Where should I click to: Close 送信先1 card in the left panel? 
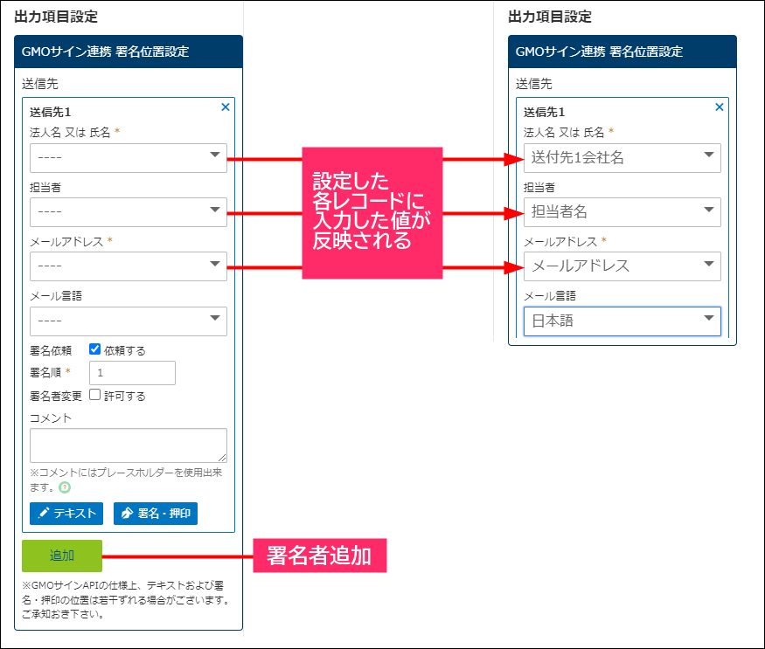pos(226,107)
